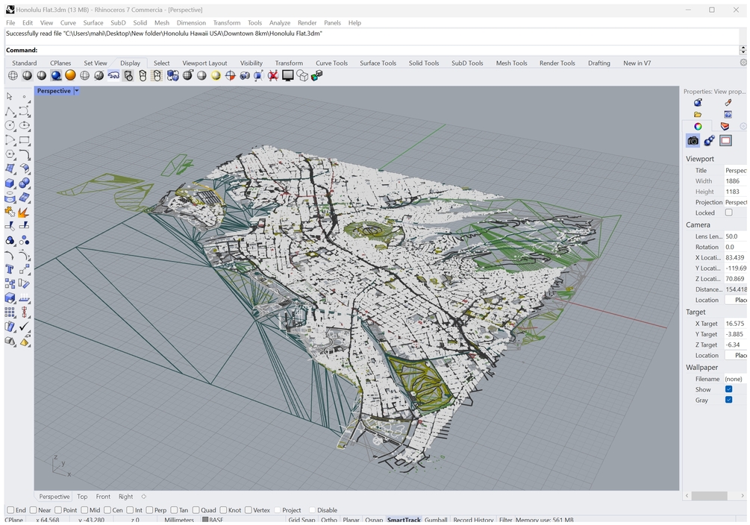Enable the Quad osnap checkbox
This screenshot has height=525, width=750.
tap(196, 510)
